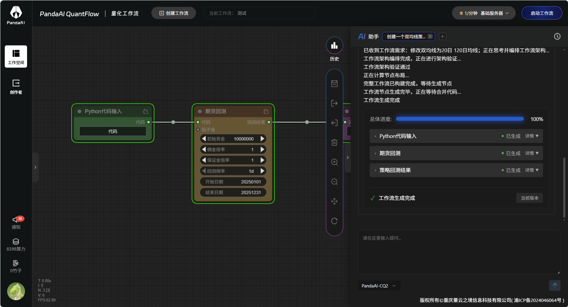The image size is (568, 307).
Task: Click the 因子值 input port
Action: tap(198, 130)
